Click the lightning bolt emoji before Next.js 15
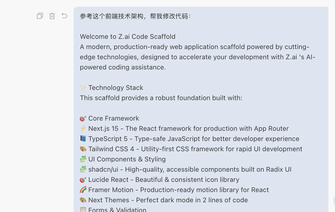 83,128
